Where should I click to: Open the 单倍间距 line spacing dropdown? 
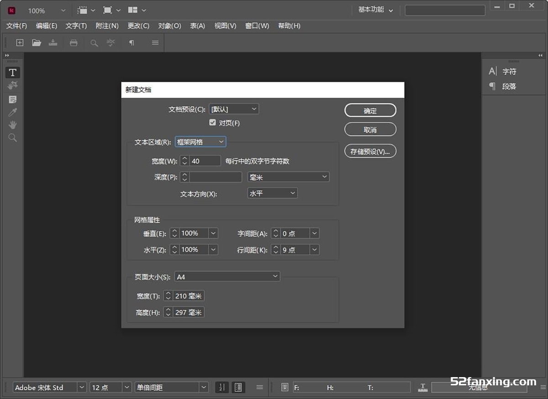(x=204, y=387)
